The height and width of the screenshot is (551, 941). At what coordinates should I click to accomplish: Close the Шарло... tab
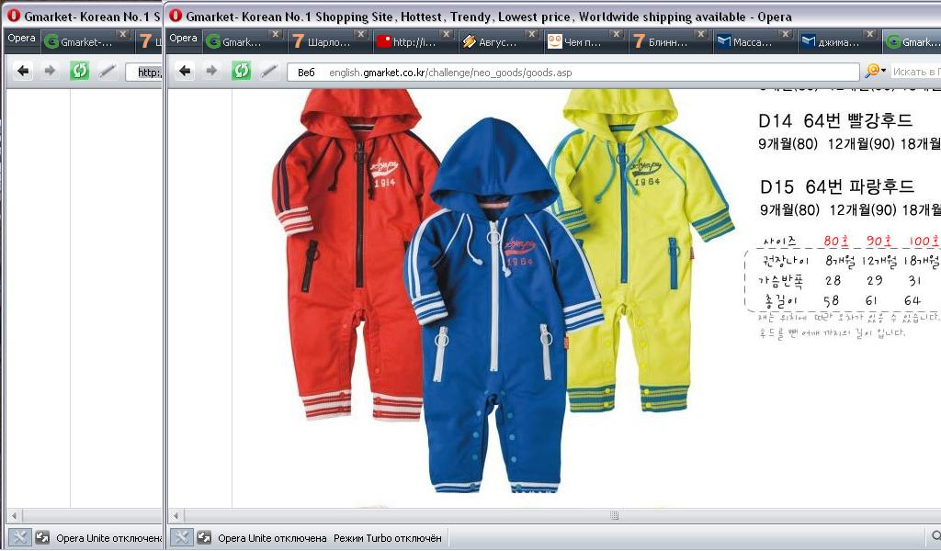[360, 34]
